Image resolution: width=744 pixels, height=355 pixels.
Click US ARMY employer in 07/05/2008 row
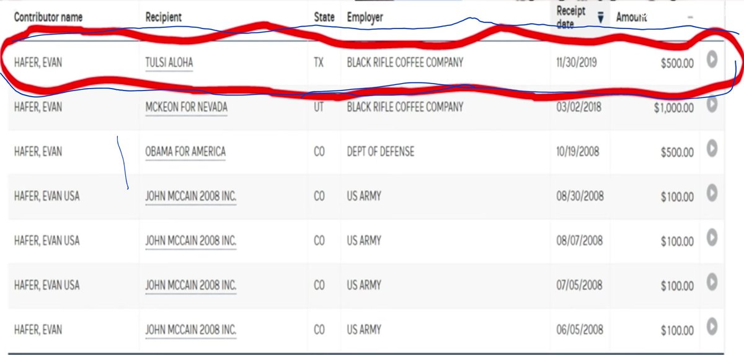(x=364, y=286)
